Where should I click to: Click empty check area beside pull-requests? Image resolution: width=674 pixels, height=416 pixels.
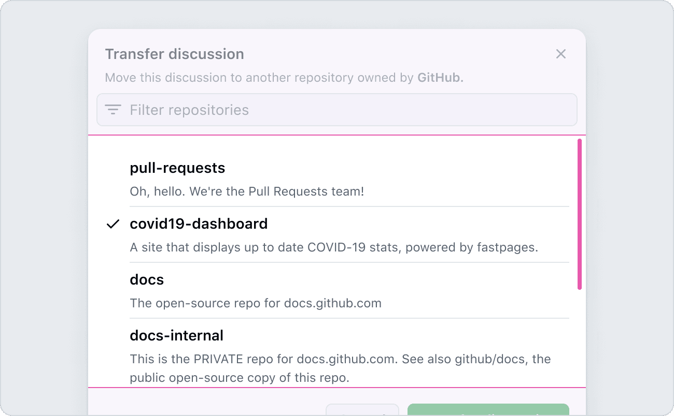[x=113, y=168]
